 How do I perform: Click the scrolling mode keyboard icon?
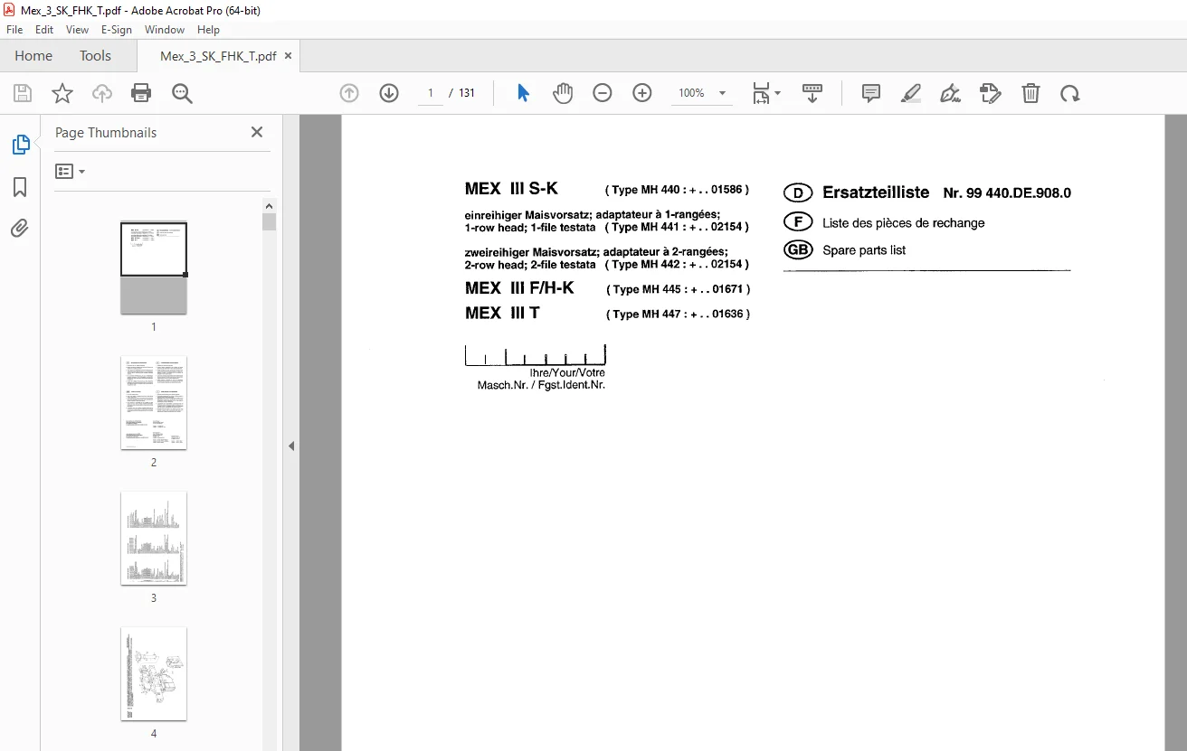tap(812, 93)
